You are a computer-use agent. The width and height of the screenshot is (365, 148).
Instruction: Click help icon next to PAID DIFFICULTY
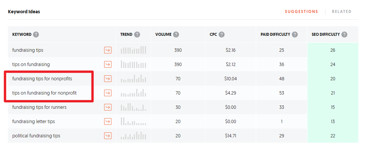[x=295, y=35]
